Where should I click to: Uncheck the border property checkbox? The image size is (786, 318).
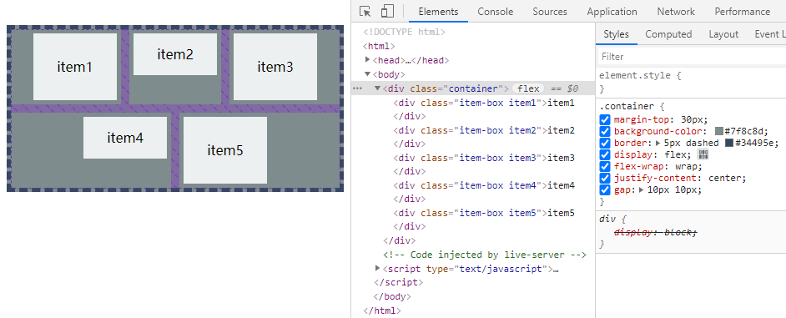tap(605, 143)
